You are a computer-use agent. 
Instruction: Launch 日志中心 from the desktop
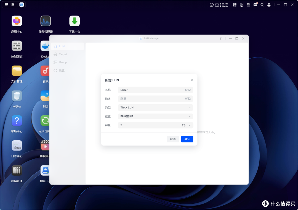[x=17, y=146]
